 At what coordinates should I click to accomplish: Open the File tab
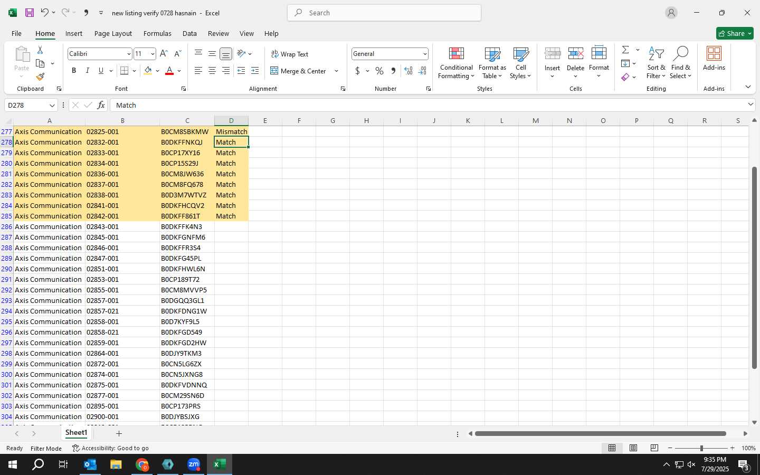tap(17, 33)
